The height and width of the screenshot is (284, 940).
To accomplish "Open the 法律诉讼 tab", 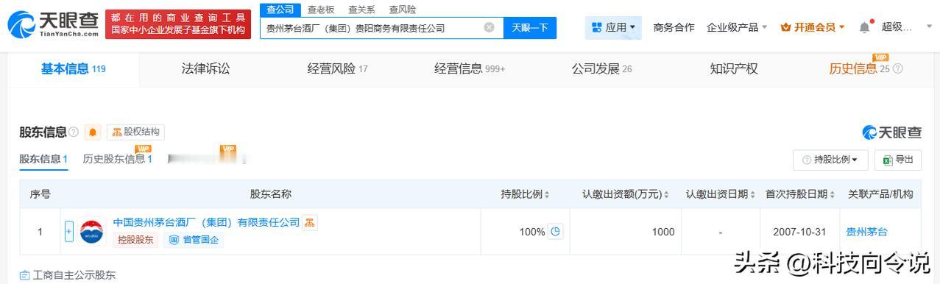I will point(206,69).
